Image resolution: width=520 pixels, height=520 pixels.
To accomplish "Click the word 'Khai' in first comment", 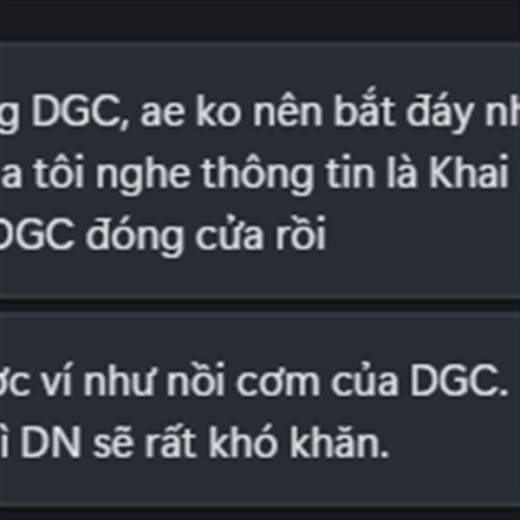I will pos(468,171).
